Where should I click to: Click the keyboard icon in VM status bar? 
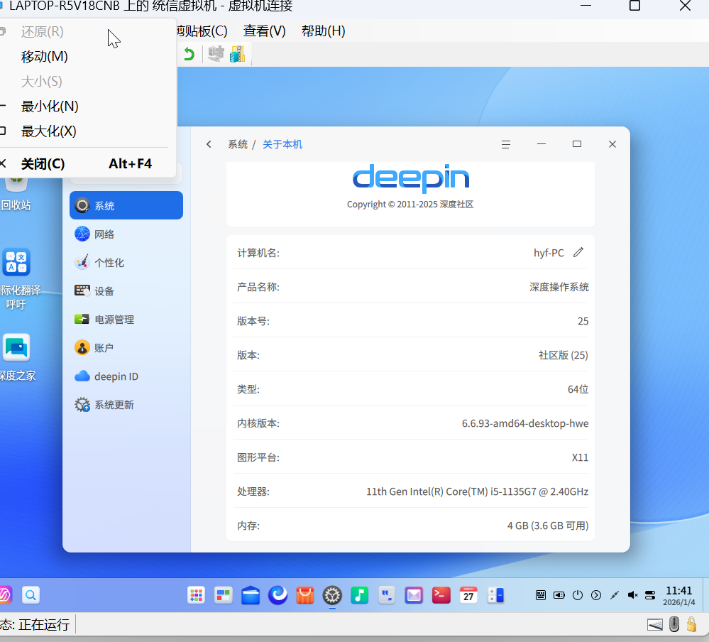point(655,625)
